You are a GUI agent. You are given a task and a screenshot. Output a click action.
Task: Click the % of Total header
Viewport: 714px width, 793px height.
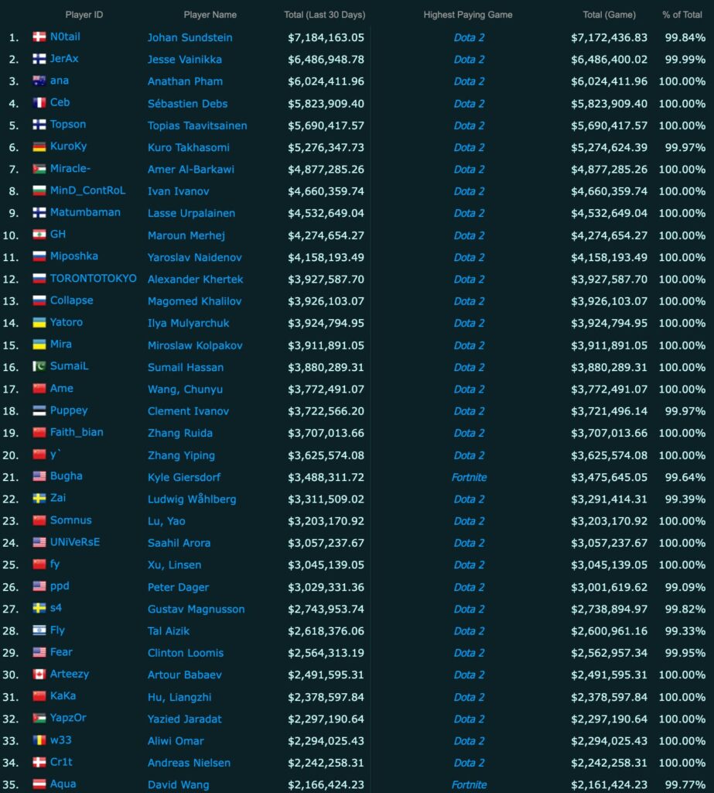[x=682, y=15]
